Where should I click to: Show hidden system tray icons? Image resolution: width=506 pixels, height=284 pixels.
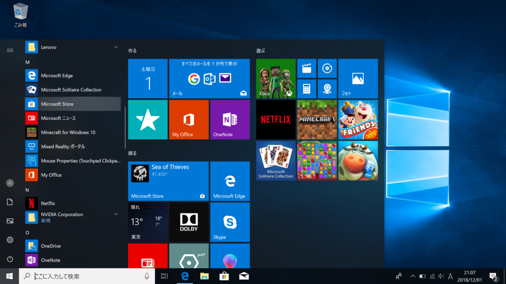(x=413, y=276)
